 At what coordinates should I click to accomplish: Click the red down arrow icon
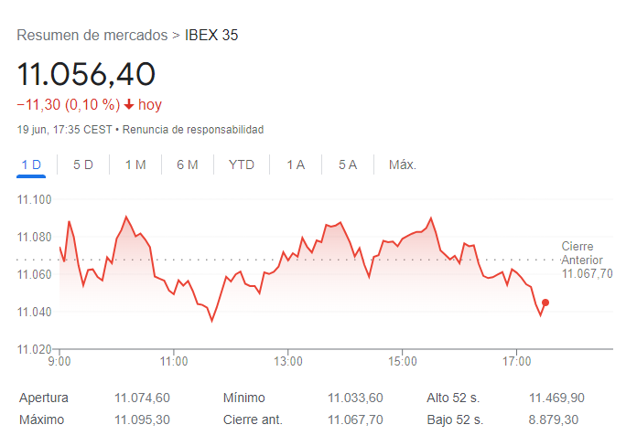pyautogui.click(x=129, y=105)
